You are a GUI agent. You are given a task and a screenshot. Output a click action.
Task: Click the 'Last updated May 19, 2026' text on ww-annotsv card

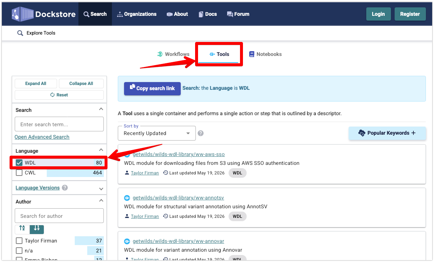click(x=197, y=216)
